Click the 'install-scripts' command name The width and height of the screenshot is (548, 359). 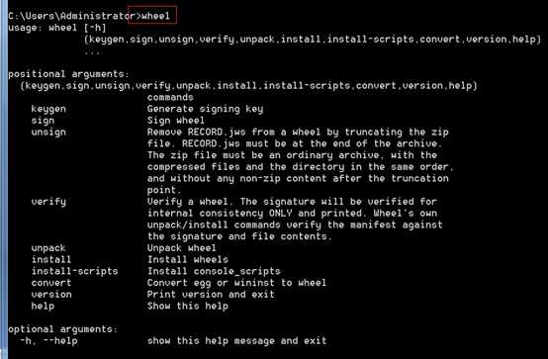coord(75,271)
